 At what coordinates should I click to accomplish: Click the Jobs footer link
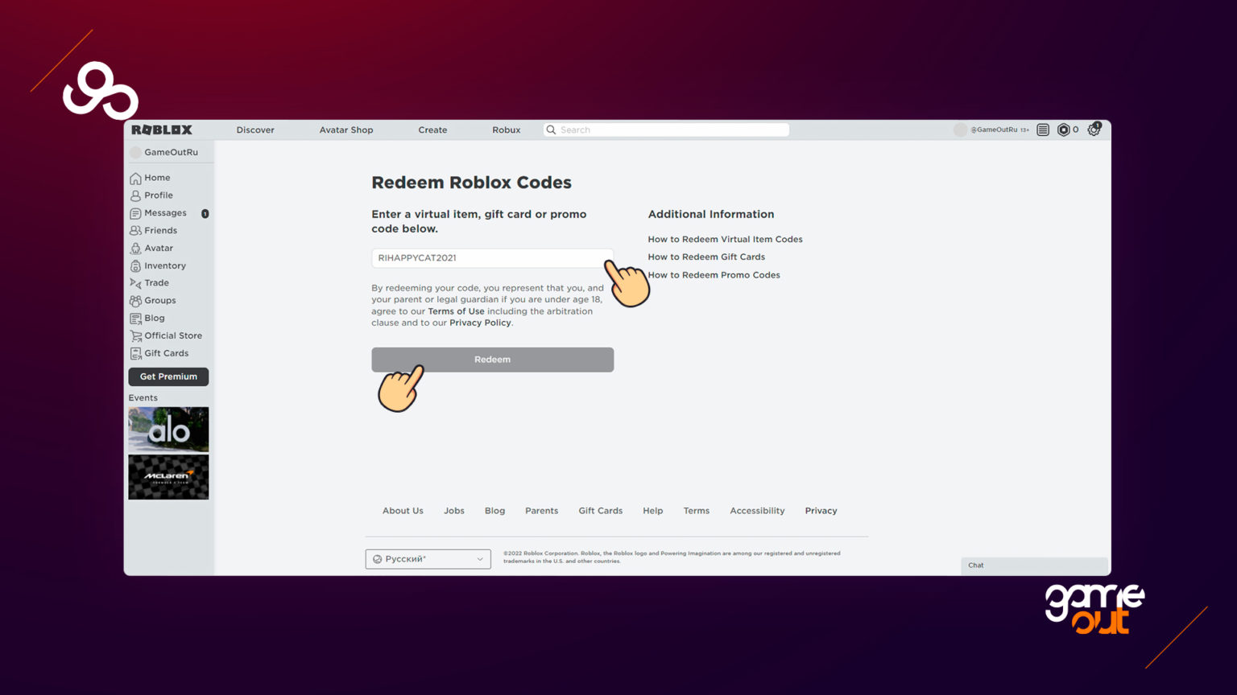point(454,511)
